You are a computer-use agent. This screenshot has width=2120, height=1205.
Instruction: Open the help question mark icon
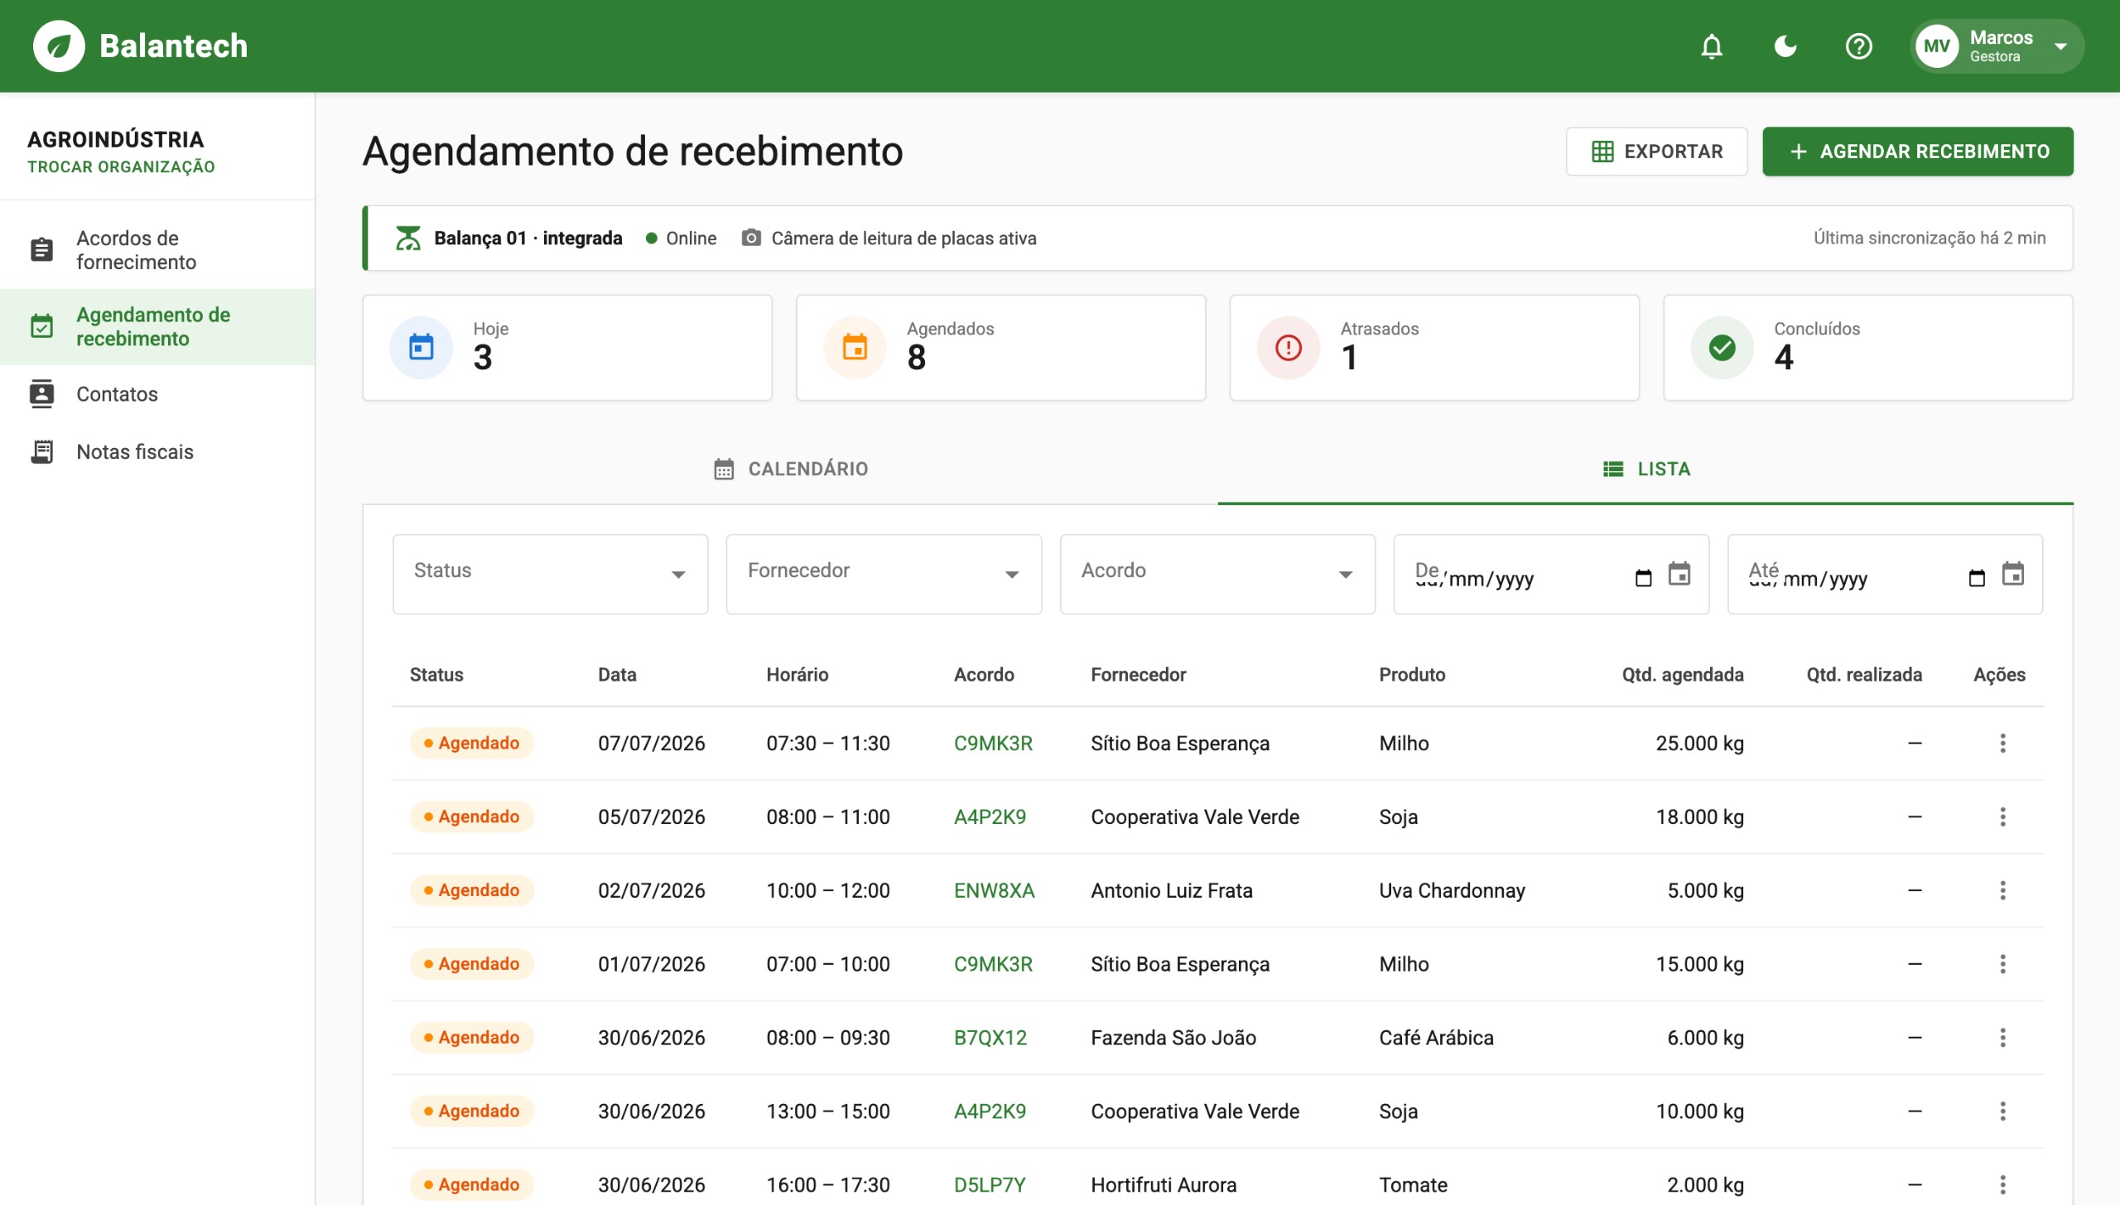[x=1859, y=46]
